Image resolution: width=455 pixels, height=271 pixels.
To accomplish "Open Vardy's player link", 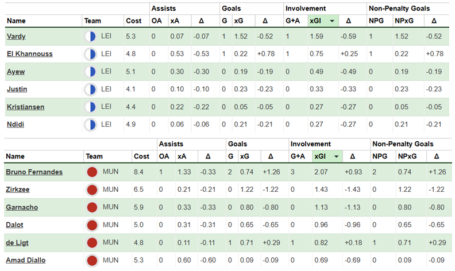I will coord(16,36).
